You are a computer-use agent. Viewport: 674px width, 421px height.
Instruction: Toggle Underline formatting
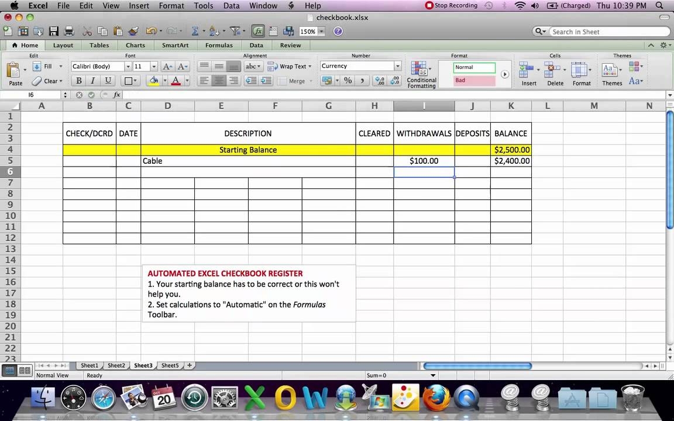[108, 81]
